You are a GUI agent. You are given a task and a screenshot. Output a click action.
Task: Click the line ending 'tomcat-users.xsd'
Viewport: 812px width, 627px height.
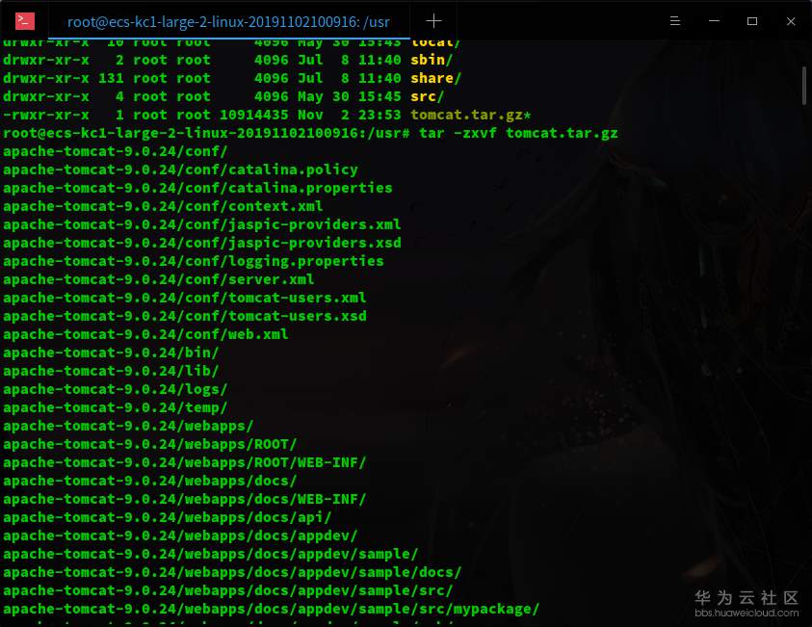185,316
